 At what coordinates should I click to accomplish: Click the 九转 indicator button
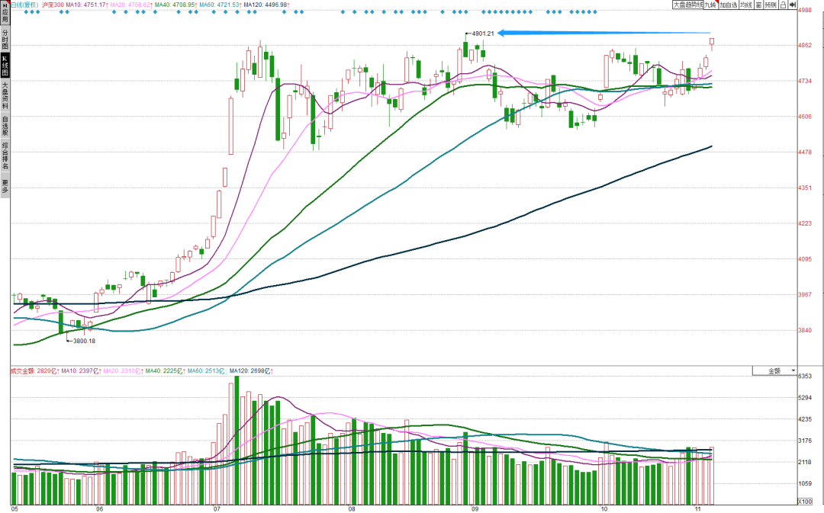[x=710, y=5]
